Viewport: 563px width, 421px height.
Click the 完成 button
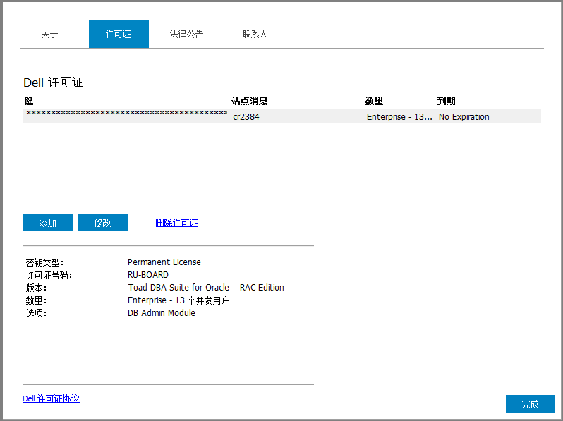tap(531, 404)
